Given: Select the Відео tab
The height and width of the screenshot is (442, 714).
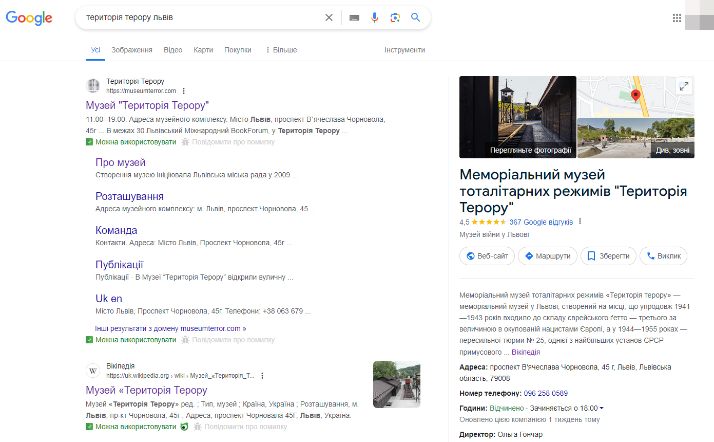Looking at the screenshot, I should [x=173, y=49].
